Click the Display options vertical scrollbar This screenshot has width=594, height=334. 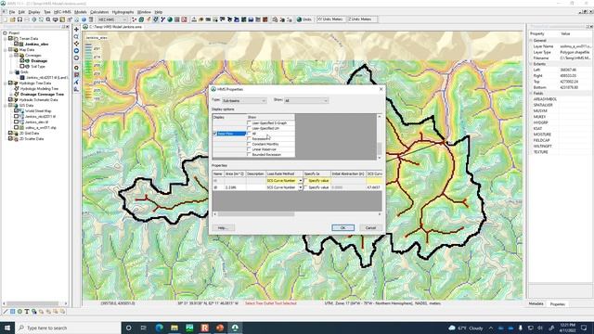tap(380, 136)
